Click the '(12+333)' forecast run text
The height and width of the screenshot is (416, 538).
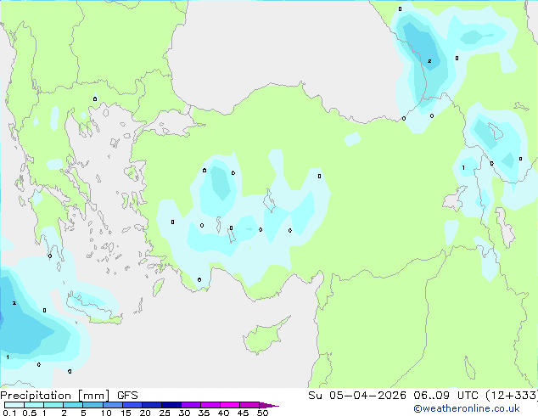512,396
